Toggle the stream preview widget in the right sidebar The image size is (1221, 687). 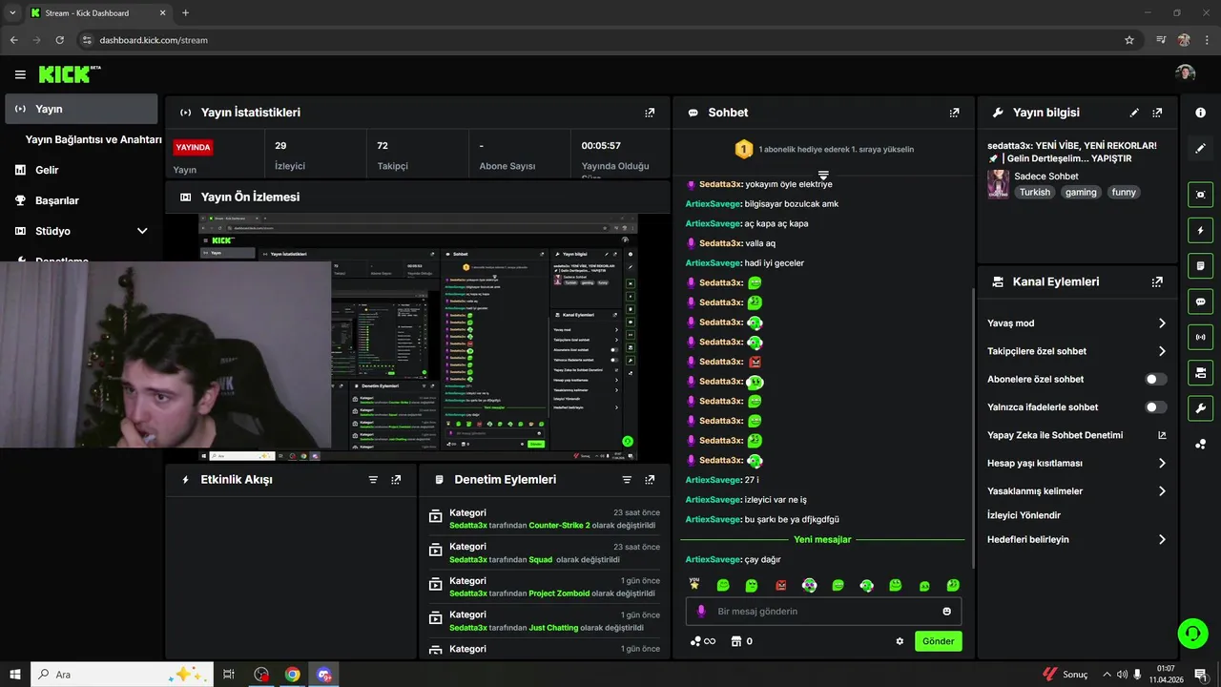point(1200,194)
